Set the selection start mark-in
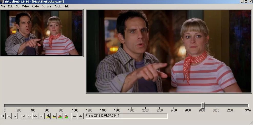This screenshot has width=253, height=125. [74, 116]
